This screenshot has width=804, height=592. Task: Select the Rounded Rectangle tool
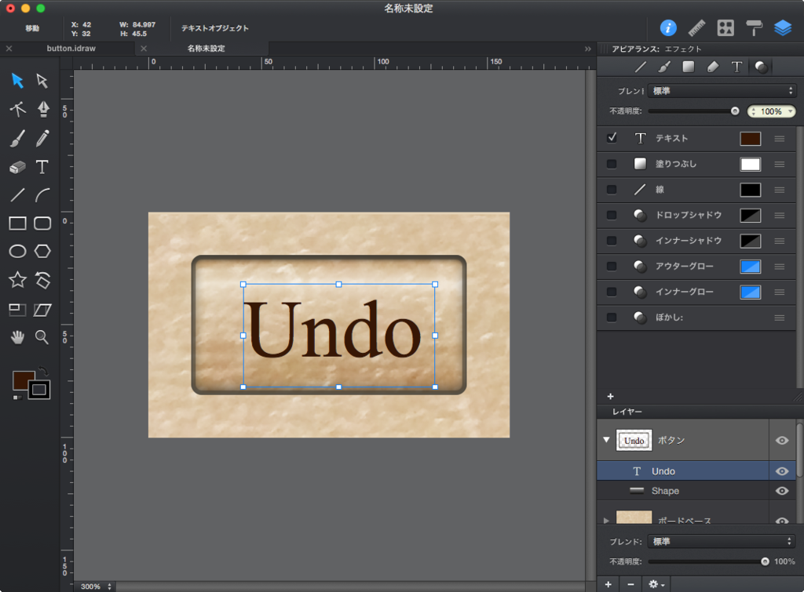point(42,223)
